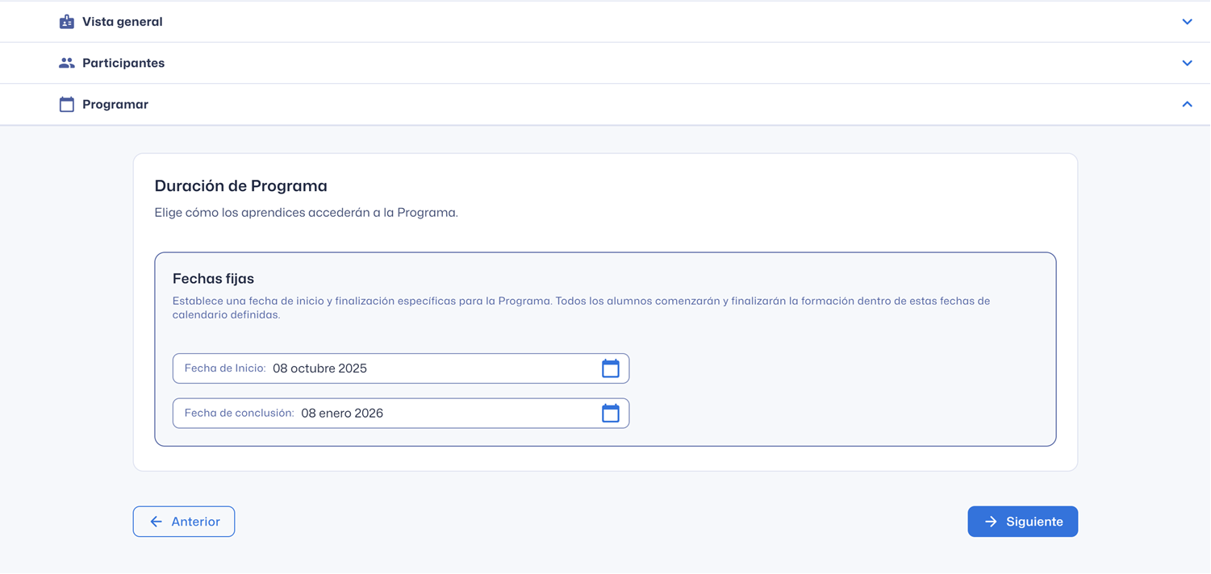This screenshot has width=1211, height=574.
Task: Expand the Participantes section chevron
Action: (1187, 63)
